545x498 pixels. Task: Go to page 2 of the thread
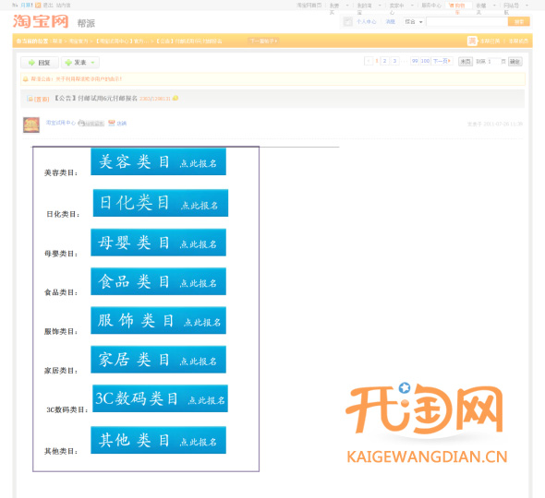coord(385,61)
